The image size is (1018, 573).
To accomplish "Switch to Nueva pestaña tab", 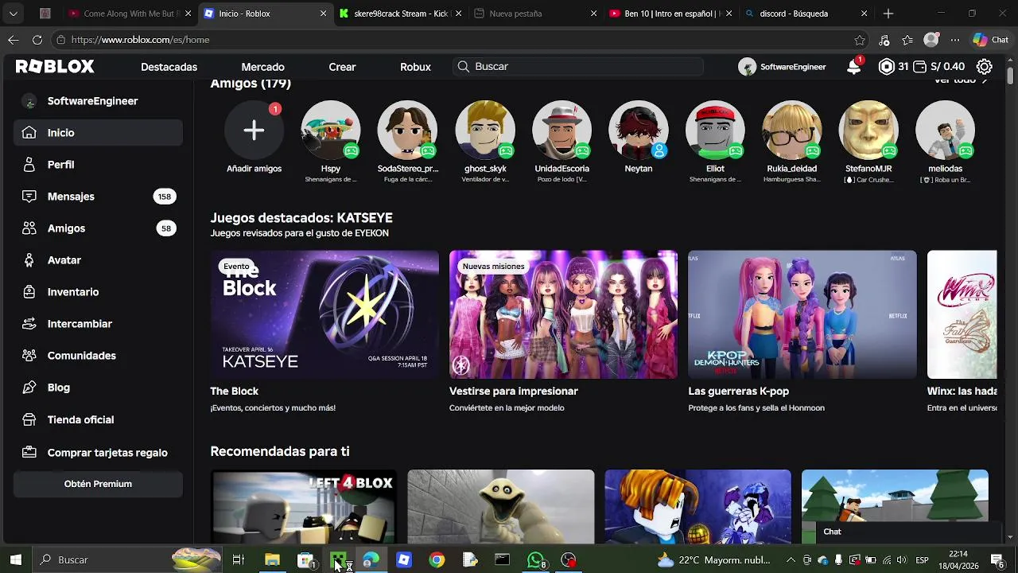I will [x=535, y=14].
